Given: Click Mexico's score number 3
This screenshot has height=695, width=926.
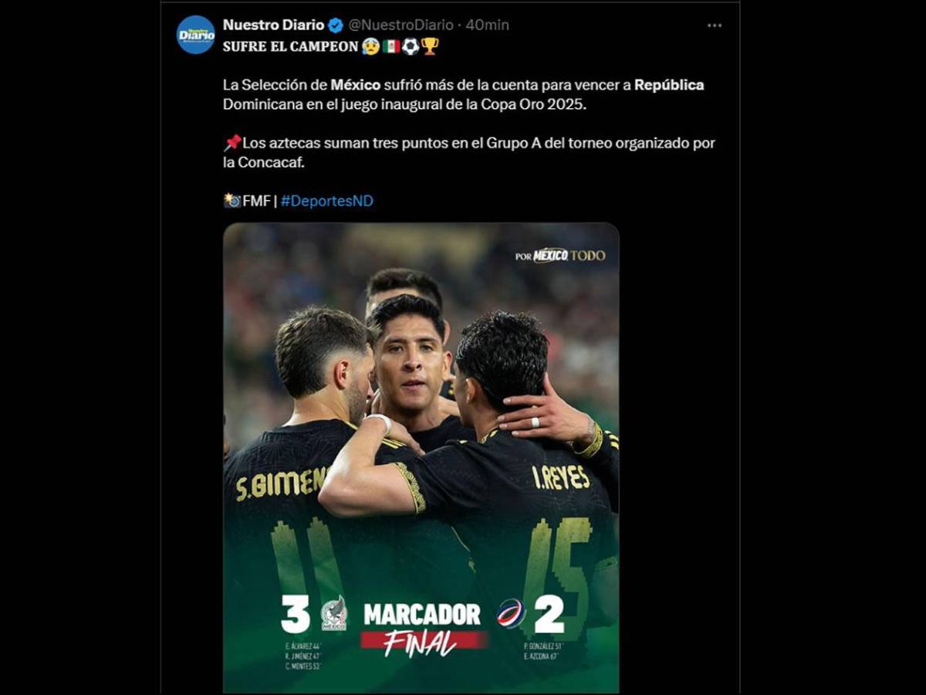Looking at the screenshot, I should (296, 615).
